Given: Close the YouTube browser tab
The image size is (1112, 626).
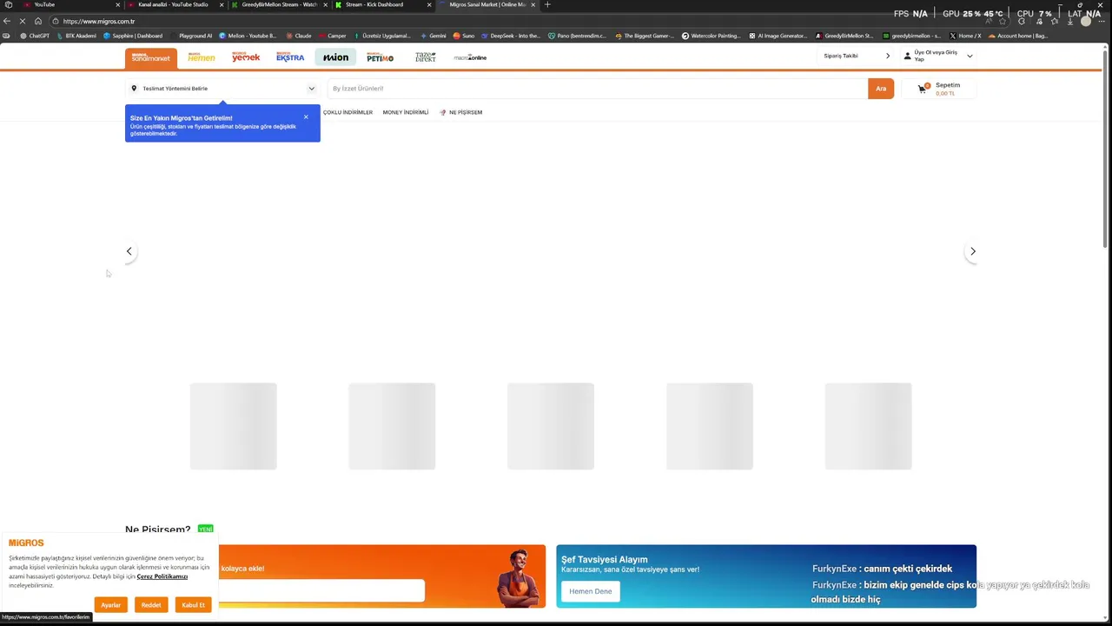Looking at the screenshot, I should tap(117, 4).
